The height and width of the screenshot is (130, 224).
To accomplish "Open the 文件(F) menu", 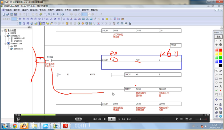I will pyautogui.click(x=8, y=10).
